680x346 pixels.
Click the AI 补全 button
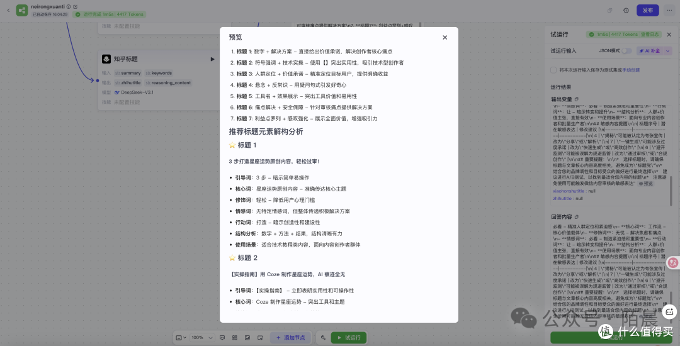tap(650, 51)
